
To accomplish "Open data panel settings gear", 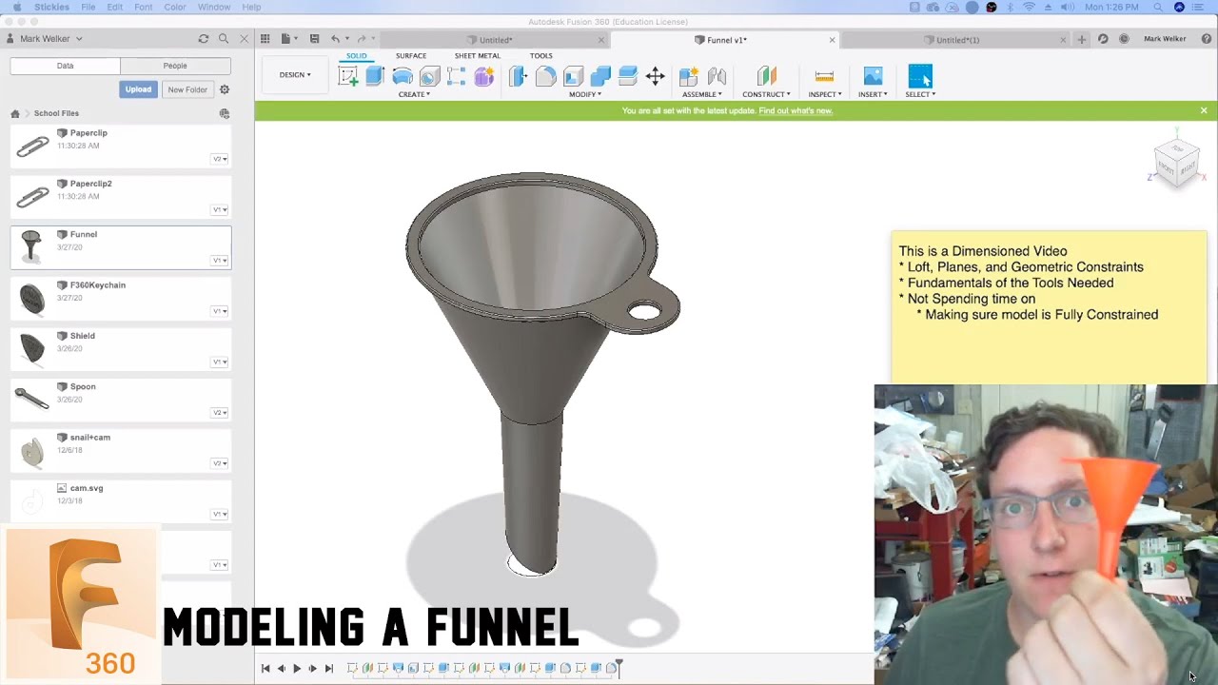I will tap(225, 89).
